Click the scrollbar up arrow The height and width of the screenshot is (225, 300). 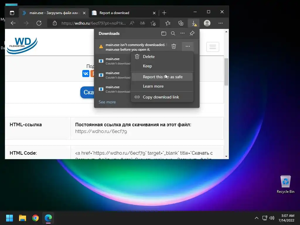tap(226, 32)
